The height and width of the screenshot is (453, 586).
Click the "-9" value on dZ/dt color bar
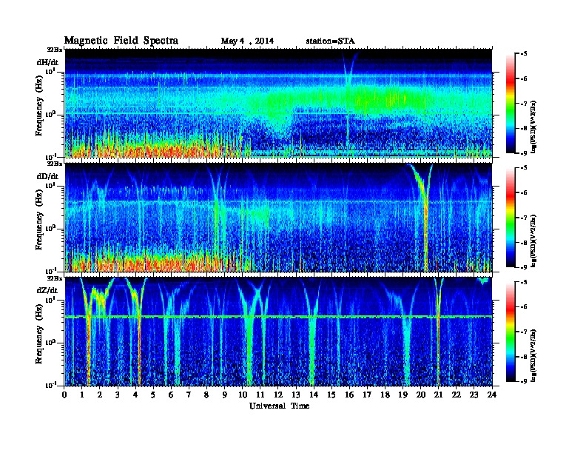coord(524,381)
